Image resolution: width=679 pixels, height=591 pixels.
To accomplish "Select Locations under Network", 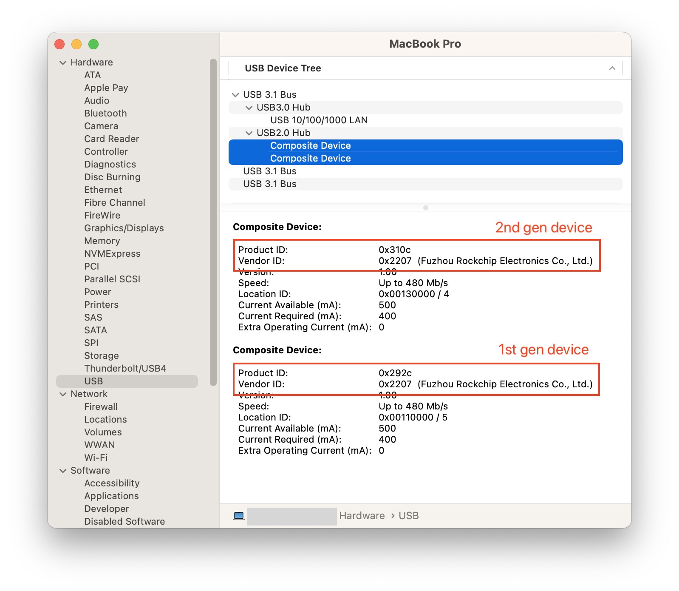I will (x=105, y=420).
